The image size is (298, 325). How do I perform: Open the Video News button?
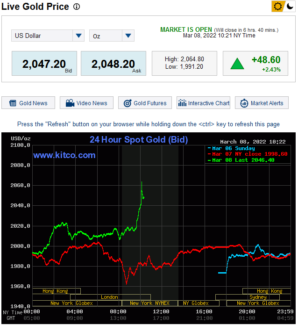(86, 103)
